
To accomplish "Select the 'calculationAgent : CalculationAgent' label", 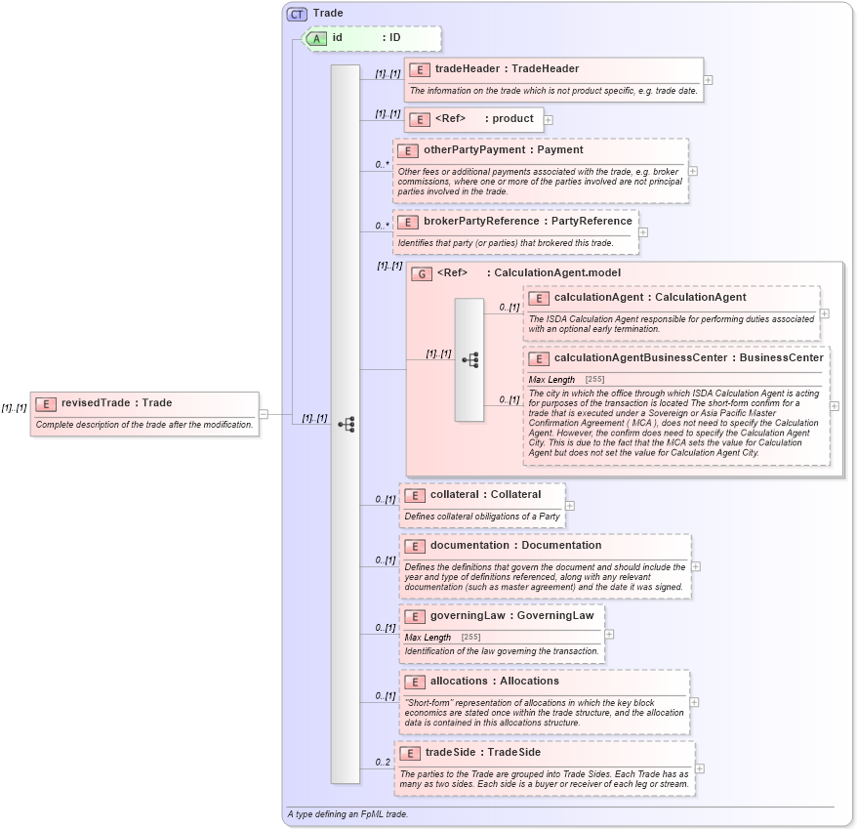I will tap(650, 298).
